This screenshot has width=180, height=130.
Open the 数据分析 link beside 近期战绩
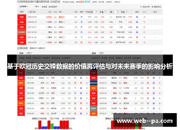(41, 48)
